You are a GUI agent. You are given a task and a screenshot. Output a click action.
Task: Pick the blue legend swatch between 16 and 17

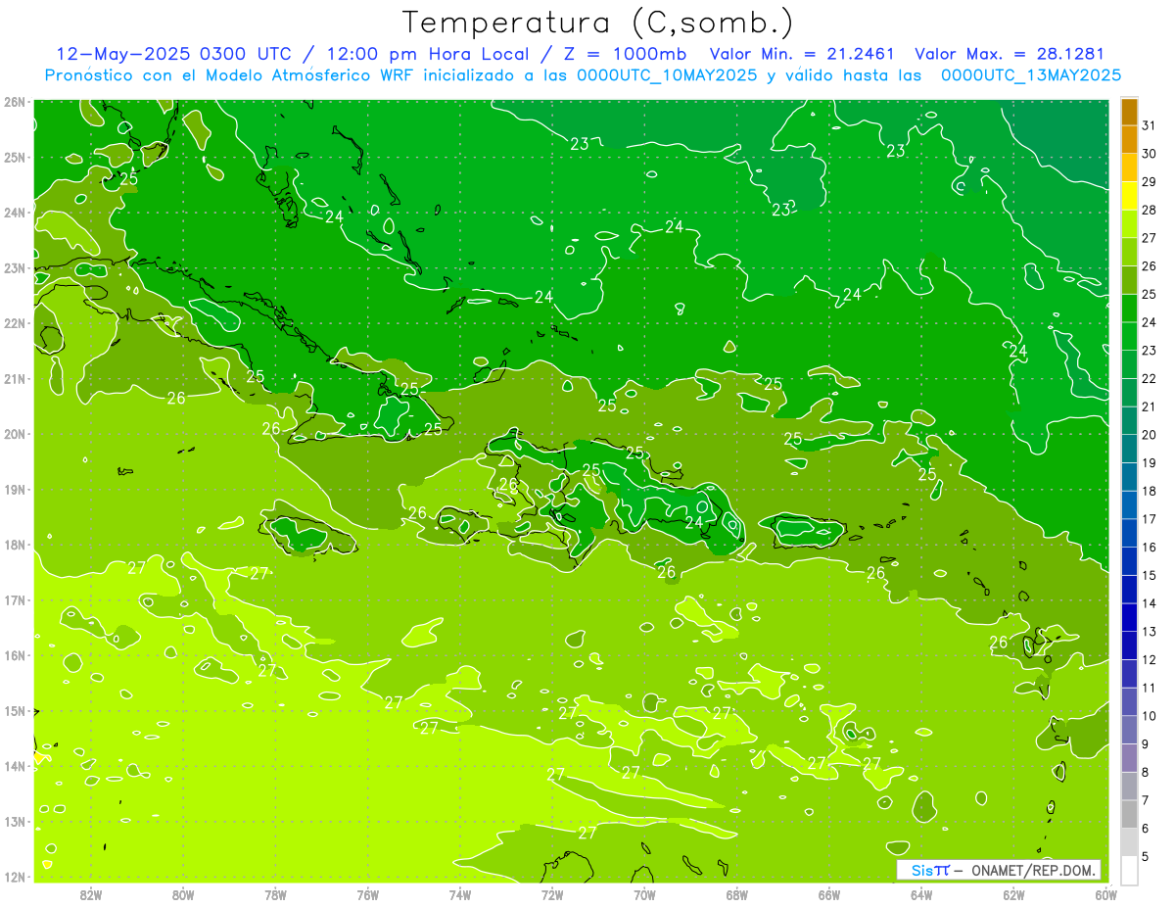1129,533
